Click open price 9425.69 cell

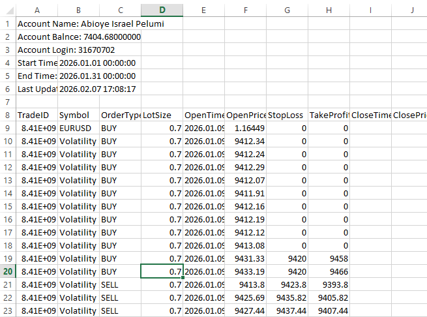coord(245,298)
